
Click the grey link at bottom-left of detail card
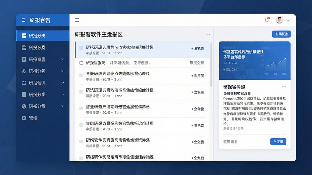[x=230, y=142]
